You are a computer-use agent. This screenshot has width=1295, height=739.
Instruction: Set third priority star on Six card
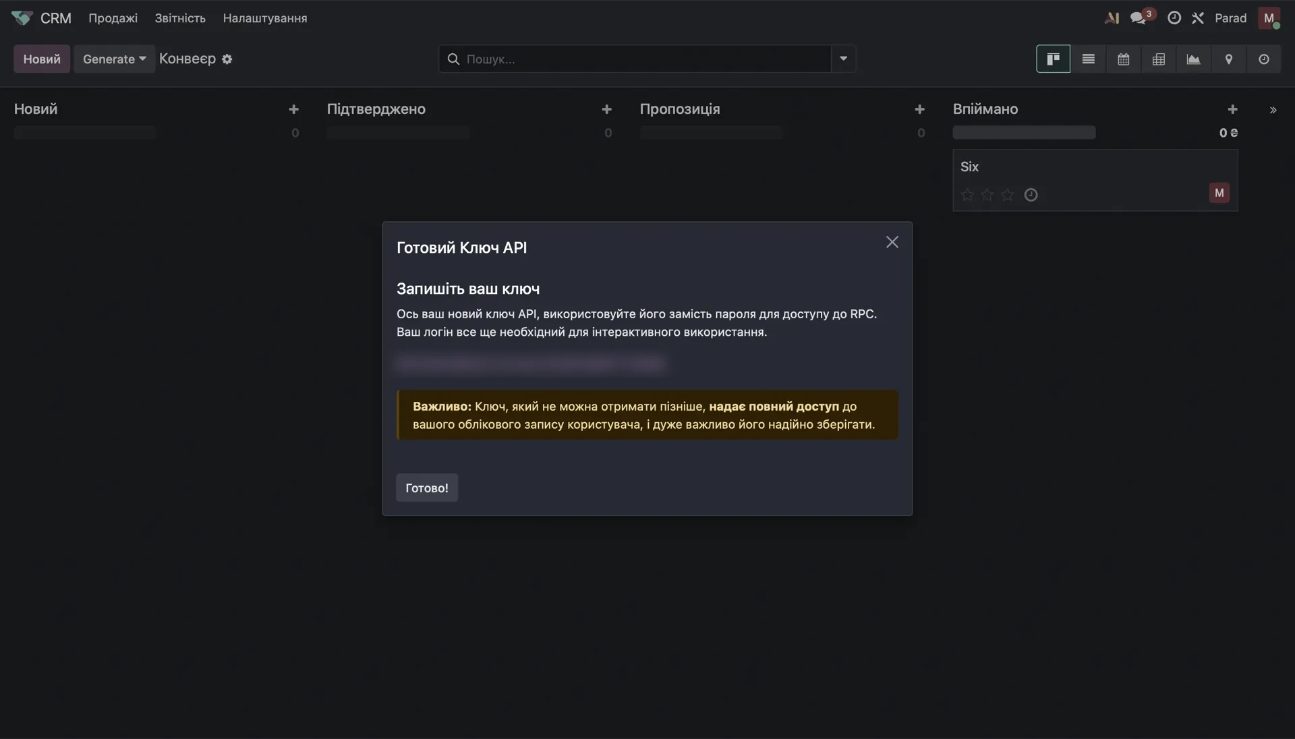click(1007, 195)
